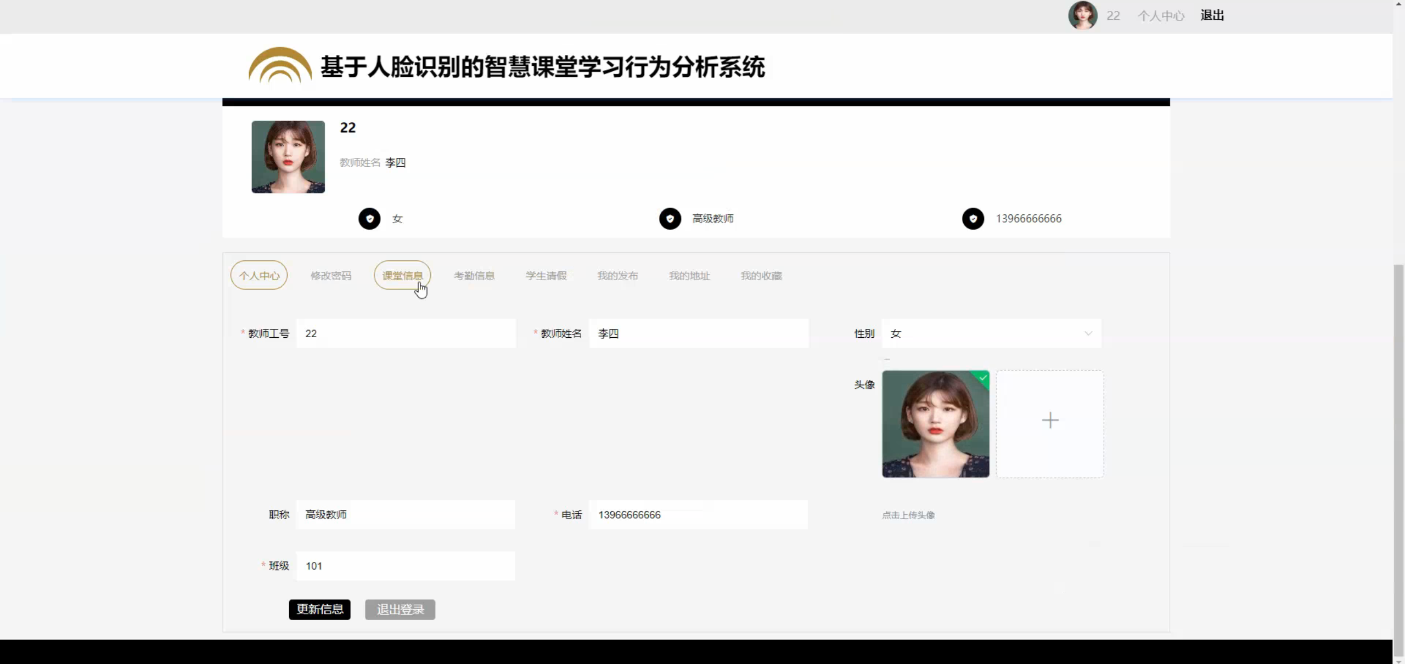
Task: Select the 考勤信息 tab
Action: (474, 276)
